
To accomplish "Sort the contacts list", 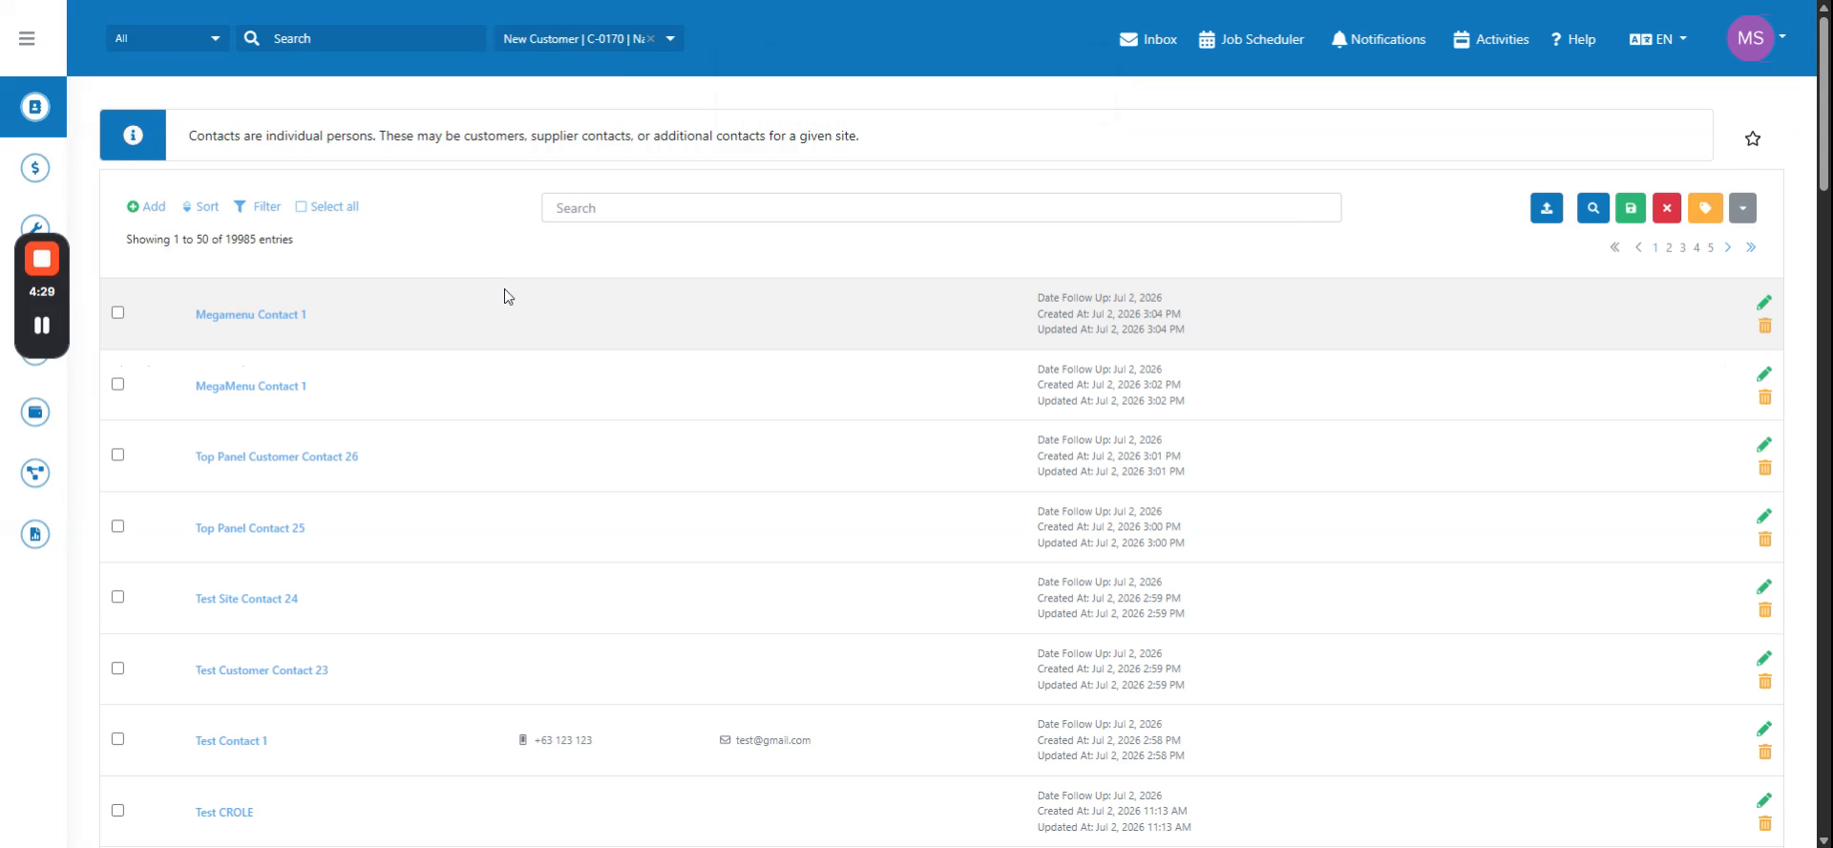I will 200,206.
